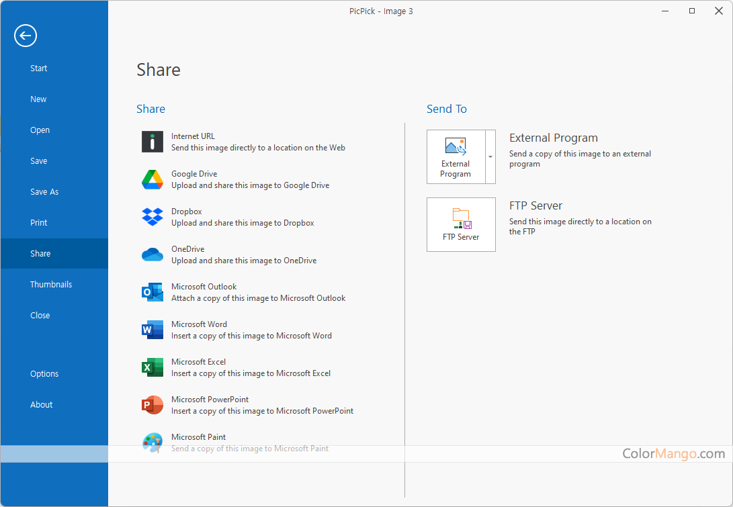This screenshot has height=507, width=733.
Task: Select Print in the sidebar
Action: click(39, 223)
